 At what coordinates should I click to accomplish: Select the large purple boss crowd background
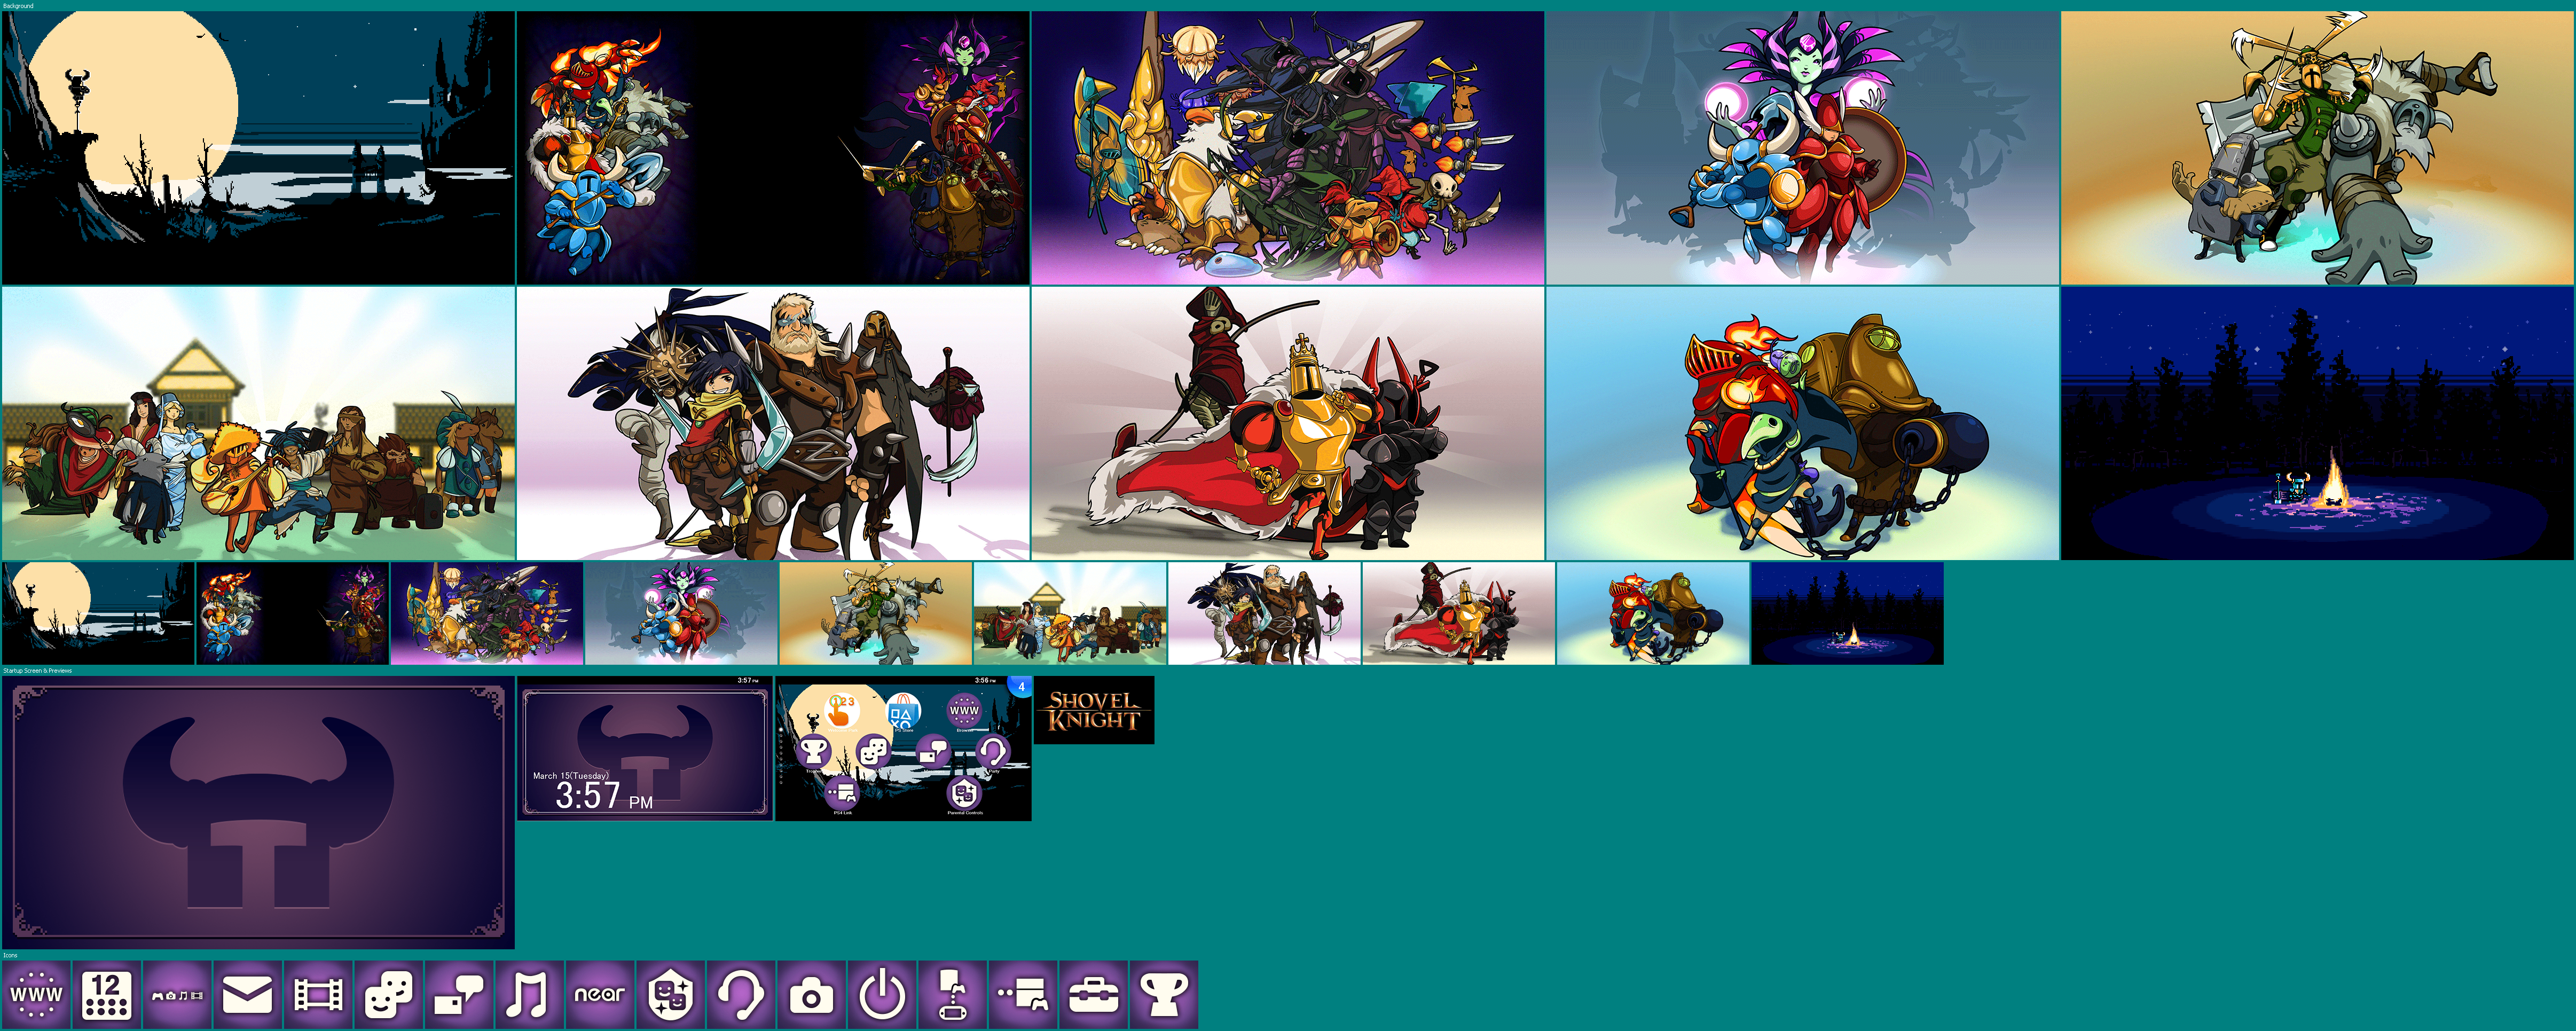[1288, 148]
